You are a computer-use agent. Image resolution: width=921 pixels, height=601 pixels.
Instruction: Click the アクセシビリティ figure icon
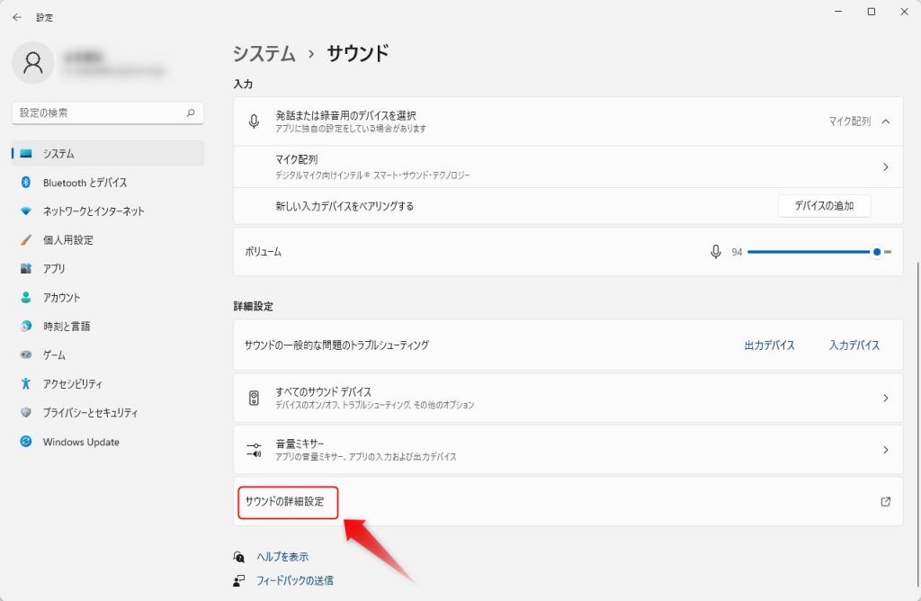click(26, 383)
